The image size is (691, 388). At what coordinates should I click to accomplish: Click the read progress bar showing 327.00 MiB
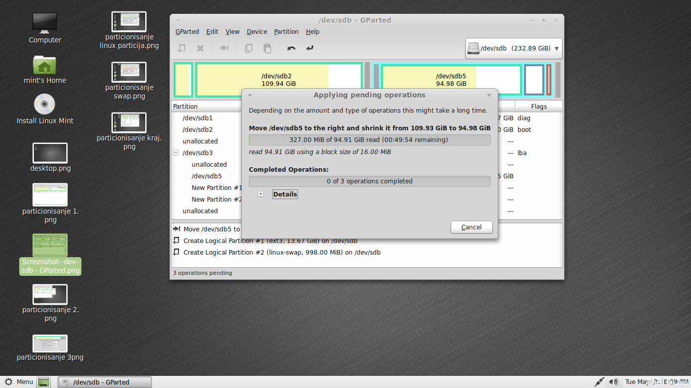(x=369, y=140)
